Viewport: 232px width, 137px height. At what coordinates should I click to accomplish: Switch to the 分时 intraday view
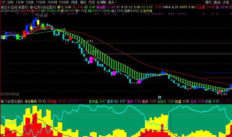pyautogui.click(x=10, y=2)
